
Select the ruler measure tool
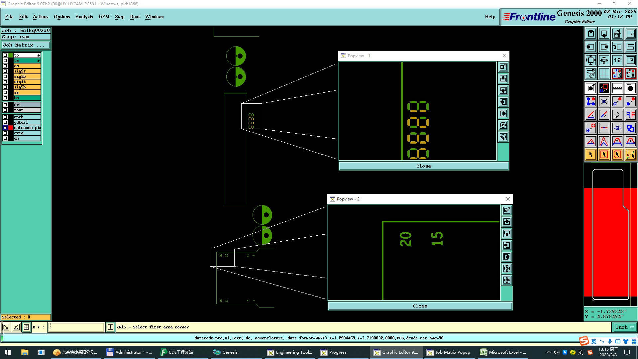(617, 88)
